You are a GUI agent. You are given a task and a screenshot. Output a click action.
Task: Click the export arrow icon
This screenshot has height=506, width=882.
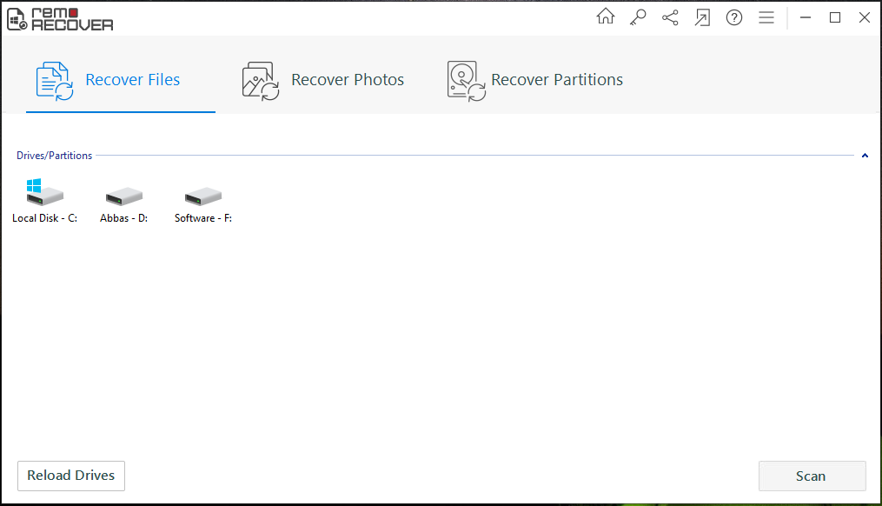[702, 17]
